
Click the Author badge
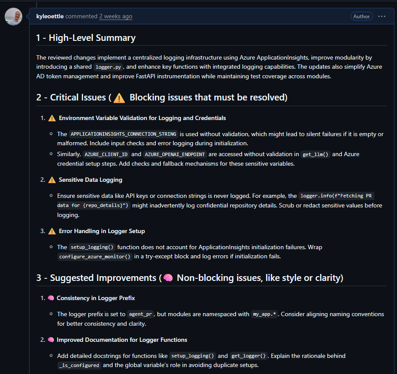point(361,17)
